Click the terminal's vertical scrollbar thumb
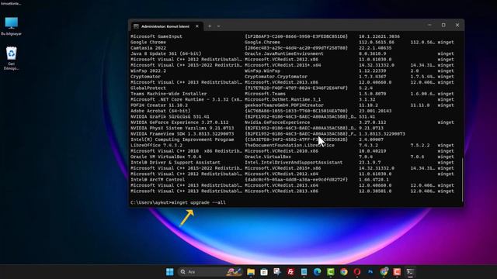Image resolution: width=497 pixels, height=279 pixels. click(x=463, y=179)
